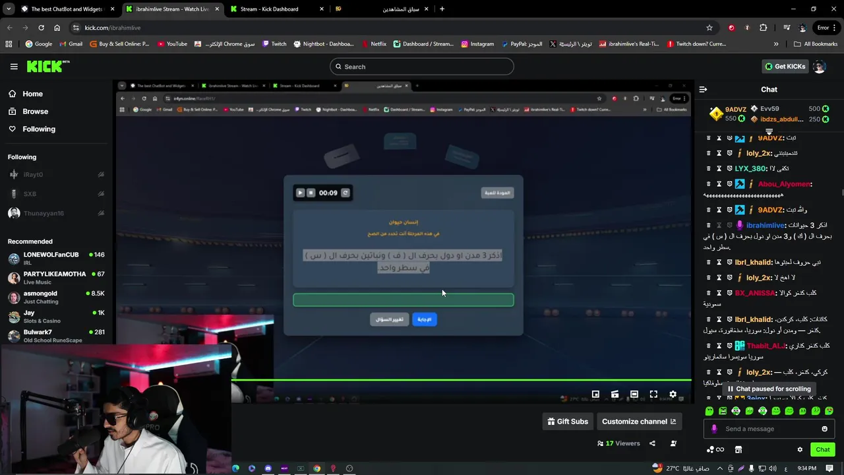844x475 pixels.
Task: Click the Gift Subs button
Action: tap(567, 422)
